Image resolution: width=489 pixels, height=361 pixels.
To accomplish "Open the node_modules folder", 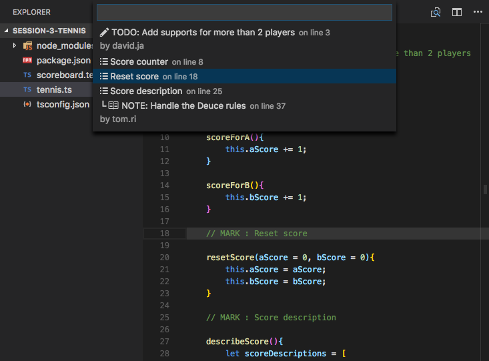I will pyautogui.click(x=65, y=45).
